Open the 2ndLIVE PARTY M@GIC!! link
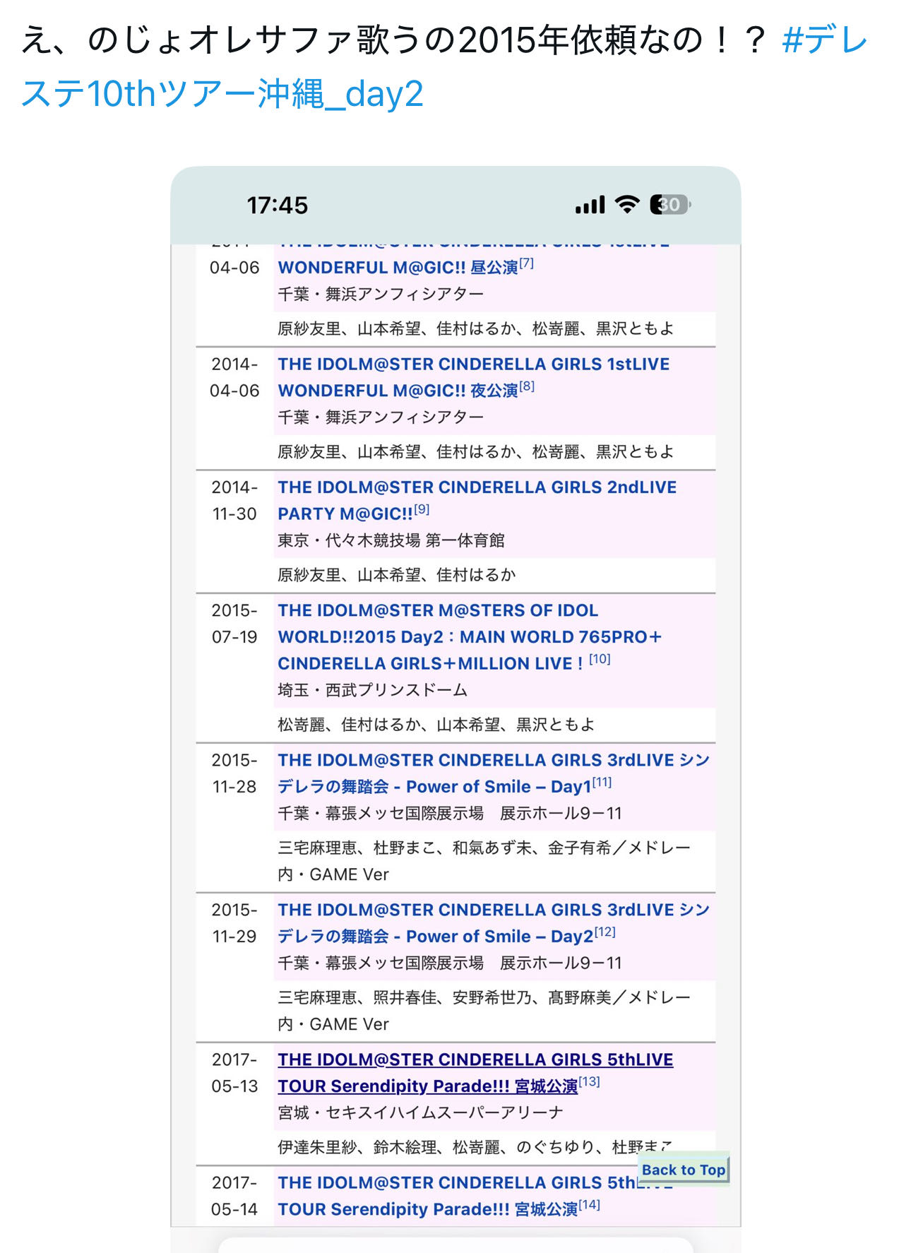Screen dimensions: 911x1253 [477, 500]
